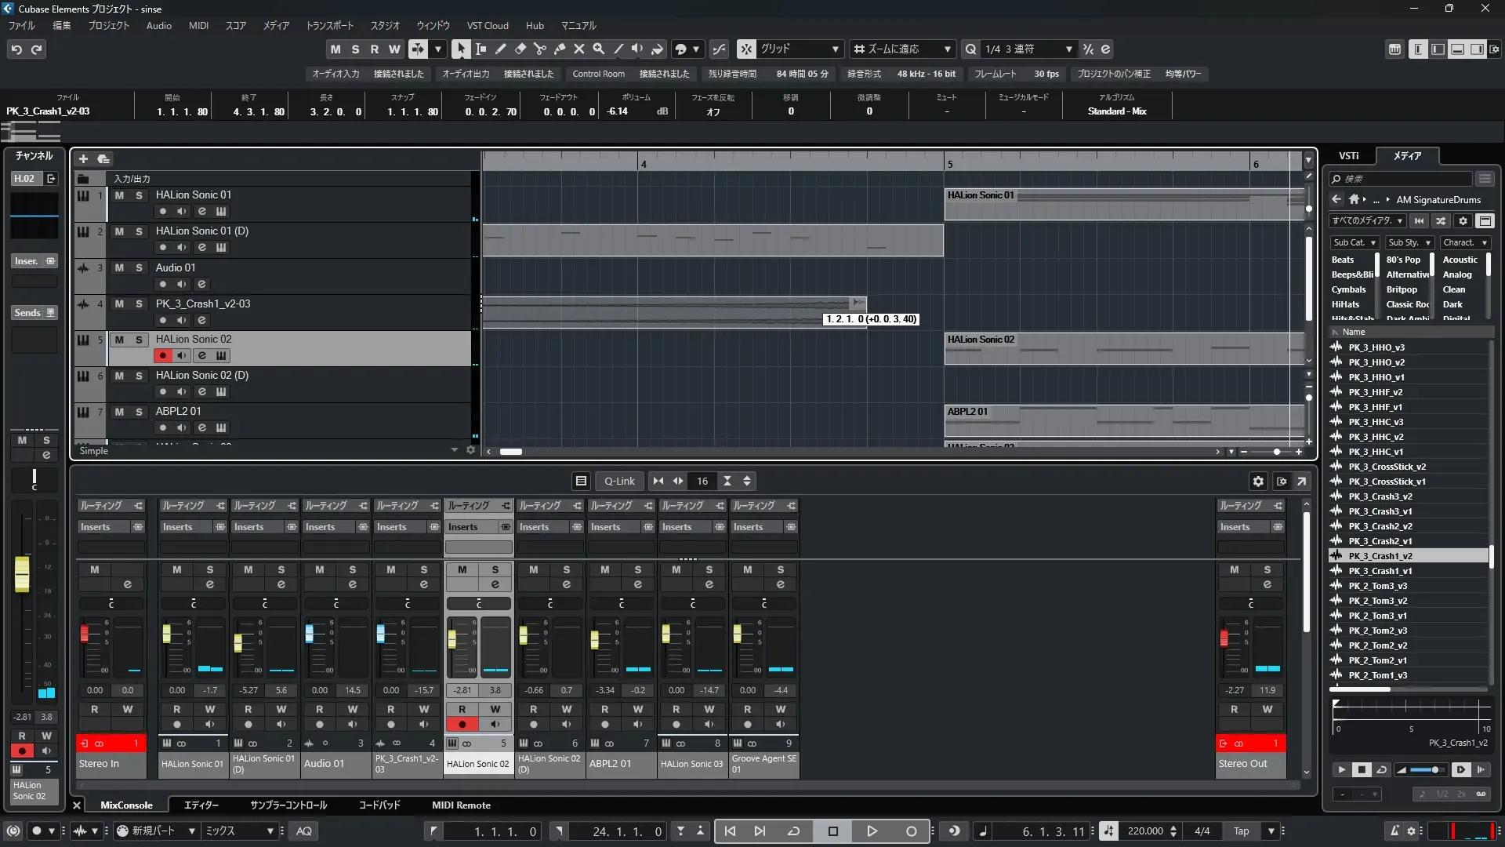Viewport: 1505px width, 847px height.
Task: Solo the ABPL2 01 track
Action: tap(139, 413)
